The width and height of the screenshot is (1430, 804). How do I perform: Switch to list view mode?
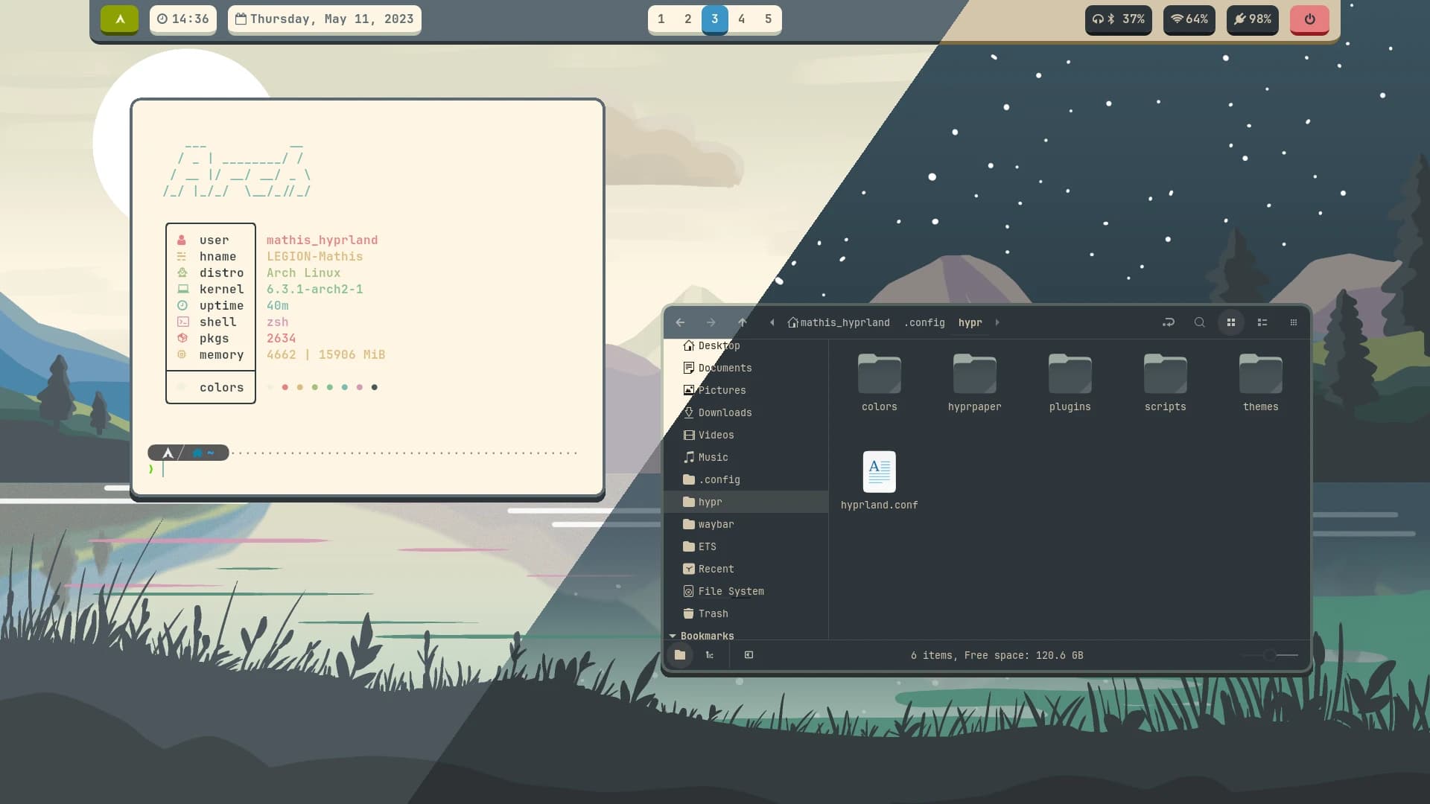point(1262,322)
